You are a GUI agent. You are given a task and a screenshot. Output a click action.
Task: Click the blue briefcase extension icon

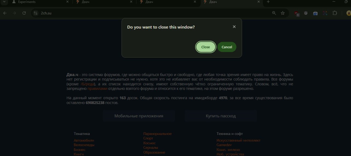315,13
